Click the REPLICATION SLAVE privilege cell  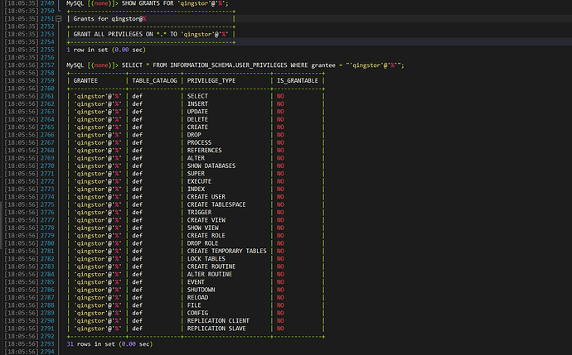tap(216, 329)
